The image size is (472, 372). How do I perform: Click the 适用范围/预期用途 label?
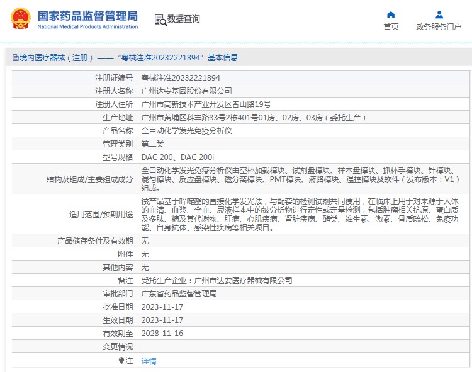[101, 214]
